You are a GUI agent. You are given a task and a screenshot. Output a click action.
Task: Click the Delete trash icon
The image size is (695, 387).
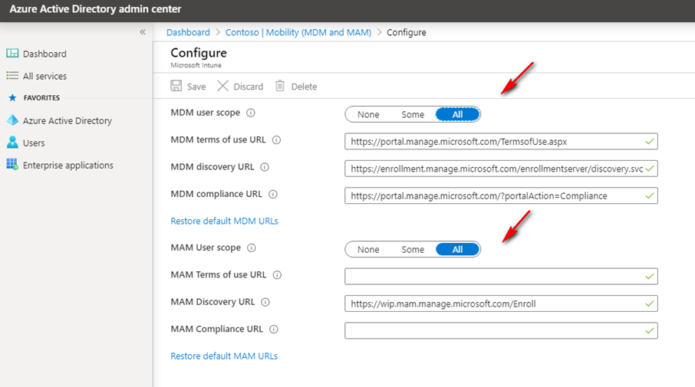[x=280, y=86]
